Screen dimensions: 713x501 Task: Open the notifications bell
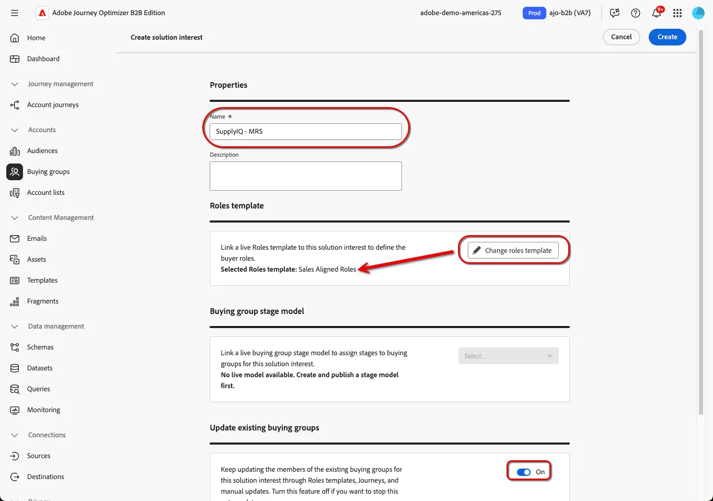[x=657, y=13]
